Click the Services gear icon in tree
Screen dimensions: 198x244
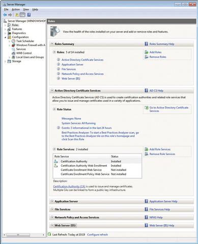[x=13, y=49]
